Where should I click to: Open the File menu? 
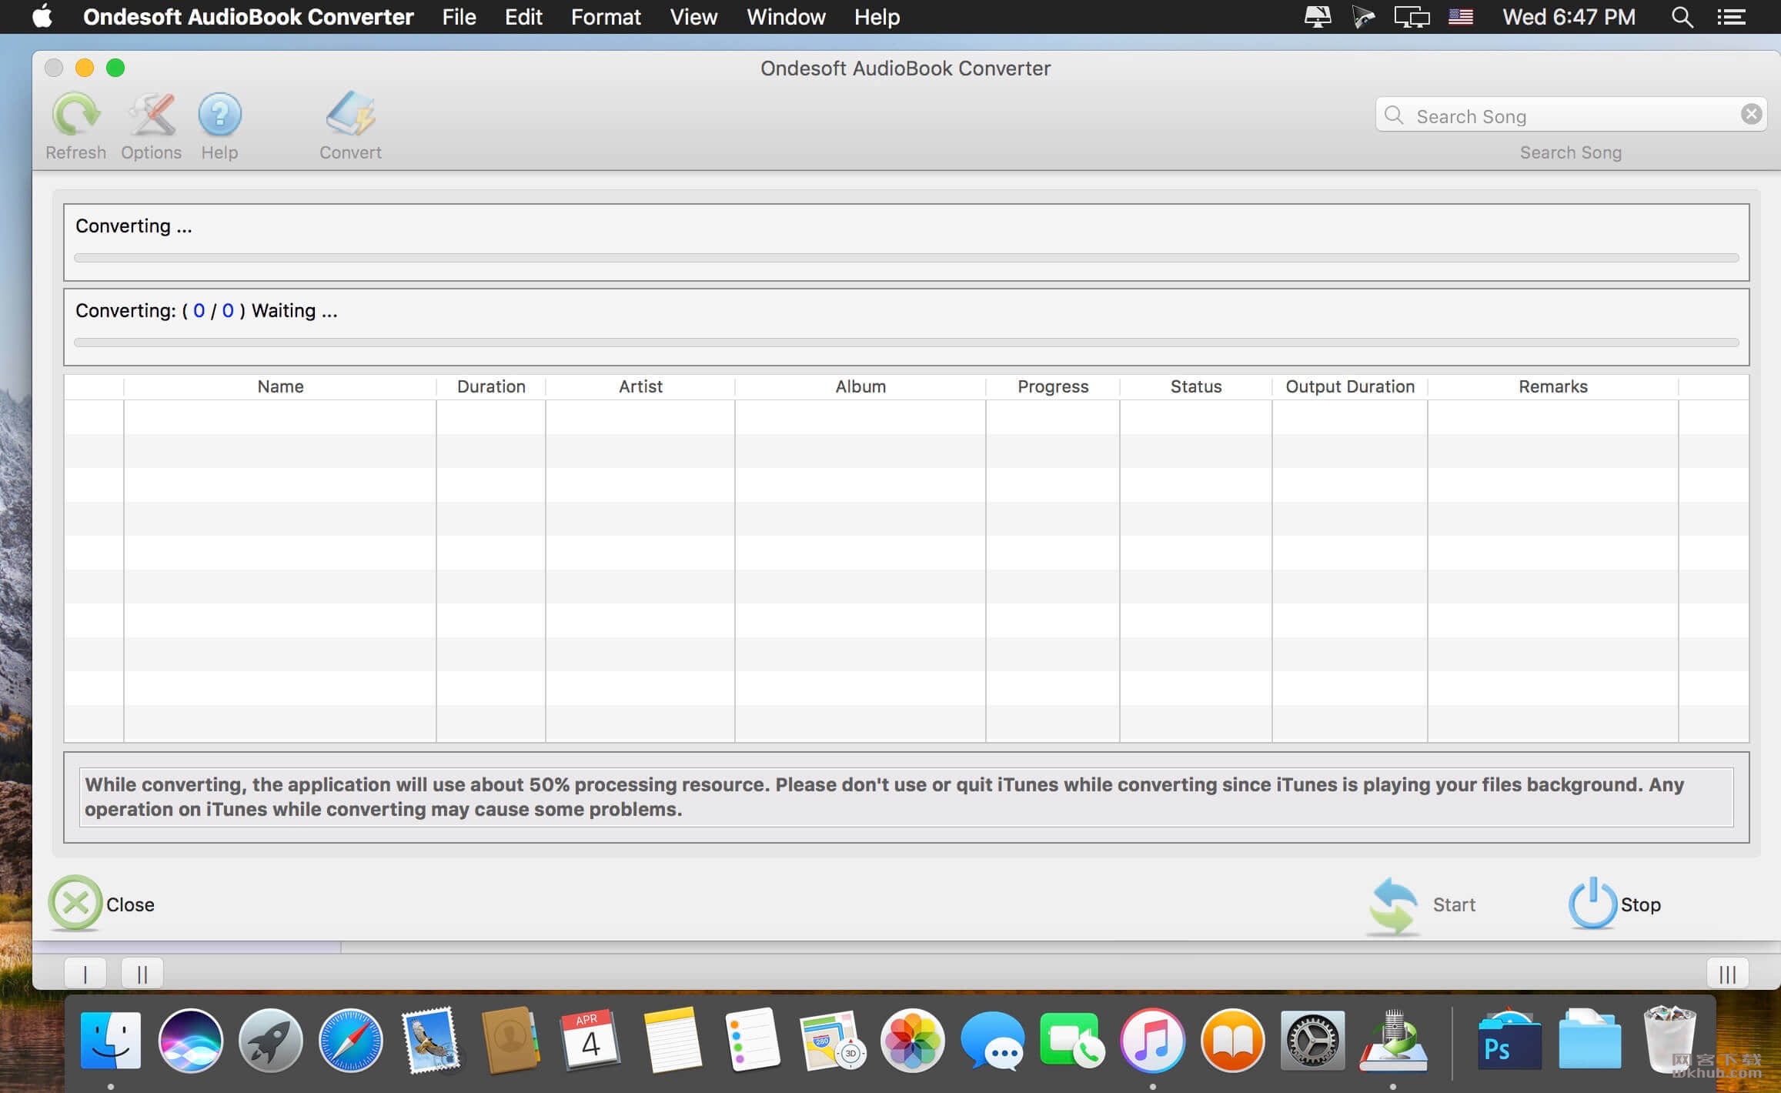click(x=459, y=16)
